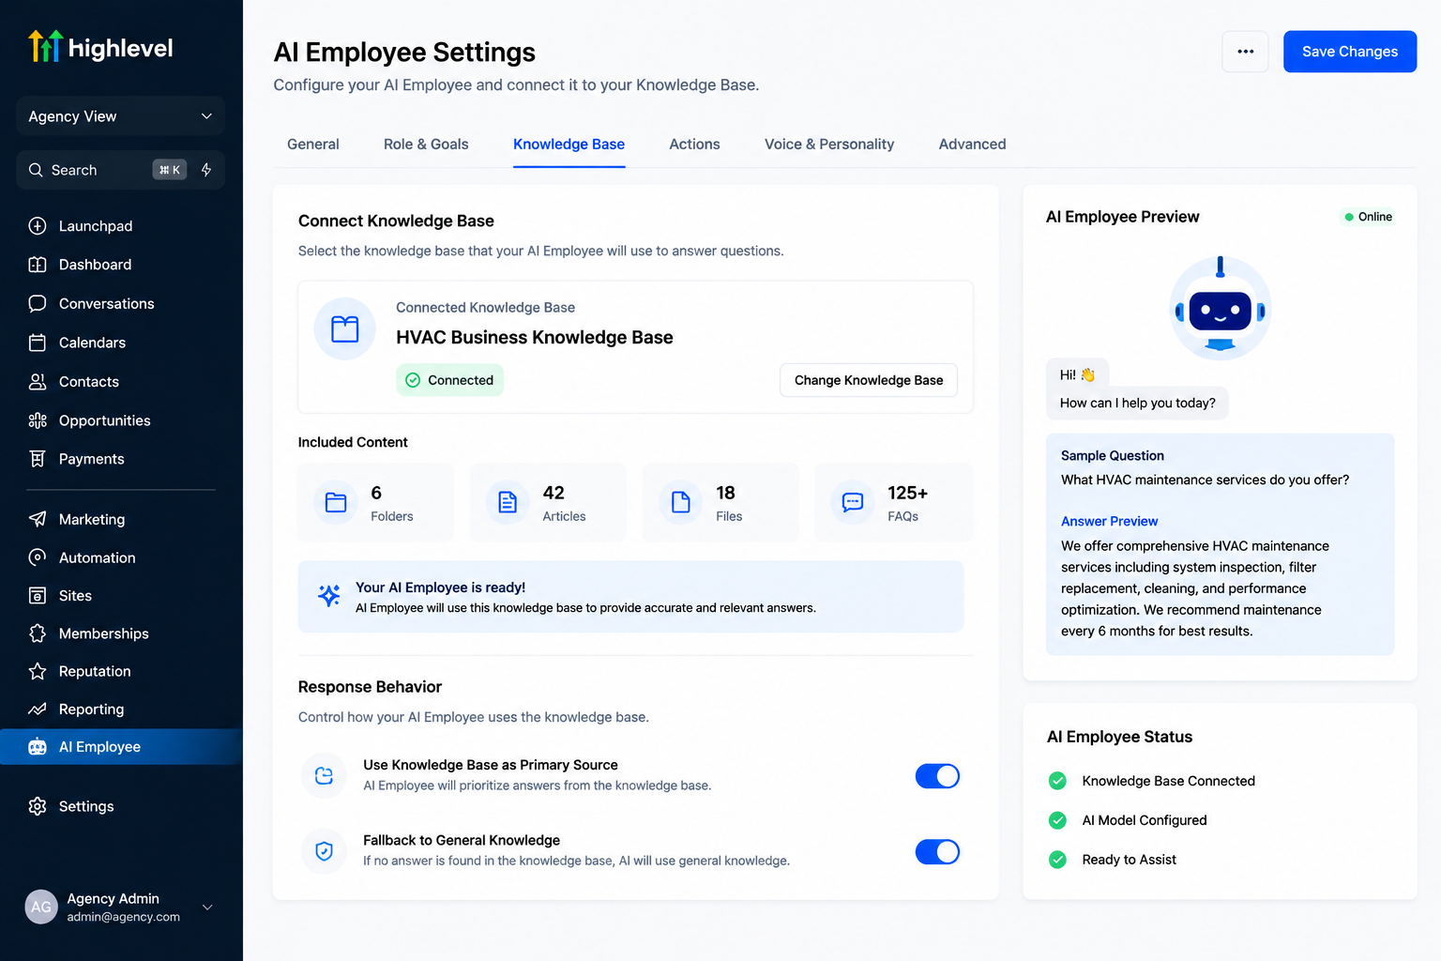Click the AI Employee robot sidebar icon

click(38, 747)
